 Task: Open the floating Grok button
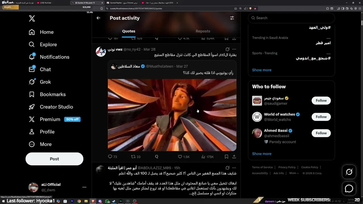click(x=349, y=172)
